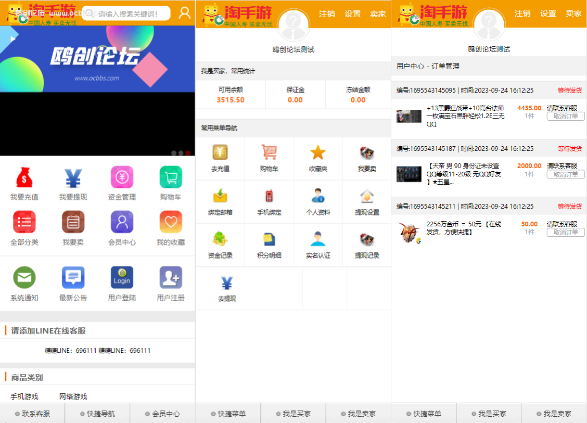Open 我要卖 brown calendar icon on home screen
This screenshot has height=423, width=587.
[73, 222]
